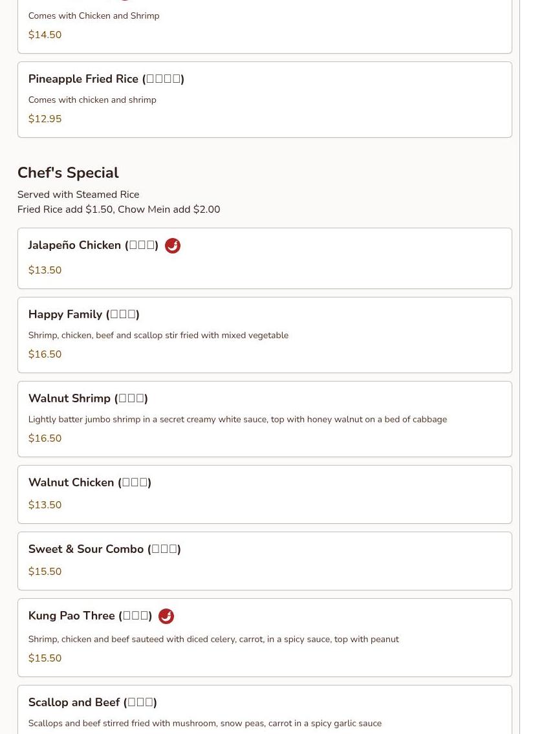
Task: Click the $15.50 Sweet & Sour Combo price
Action: [x=45, y=572]
